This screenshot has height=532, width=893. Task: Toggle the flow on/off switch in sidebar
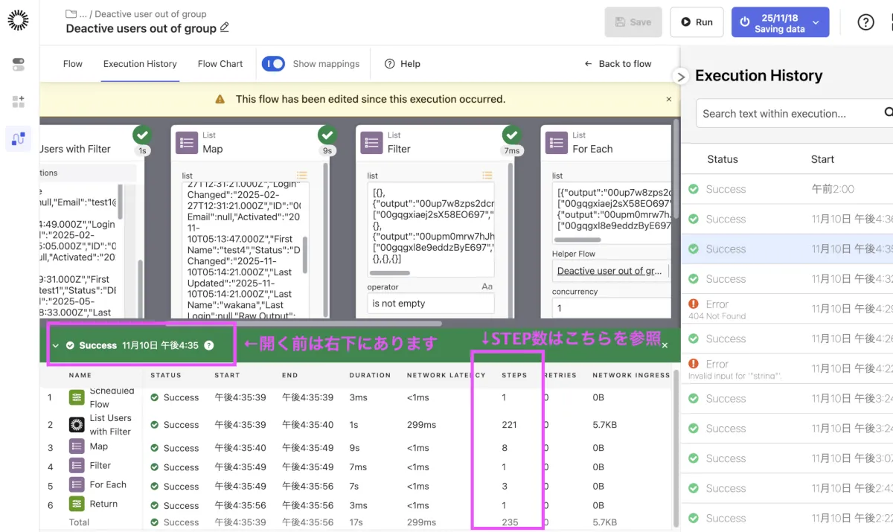pos(19,65)
